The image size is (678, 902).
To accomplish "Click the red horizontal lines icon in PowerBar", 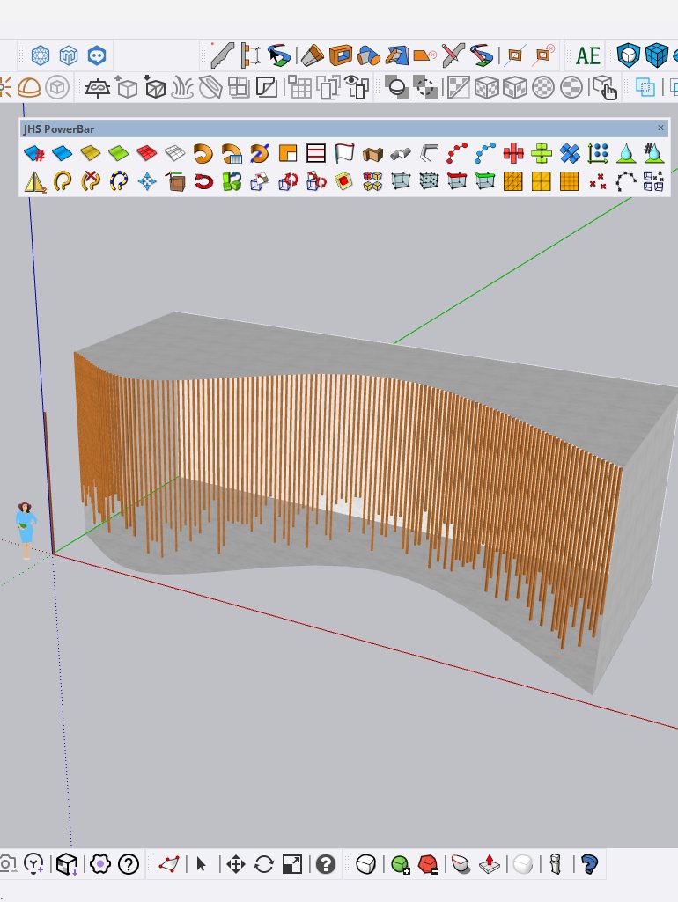I will [x=316, y=154].
